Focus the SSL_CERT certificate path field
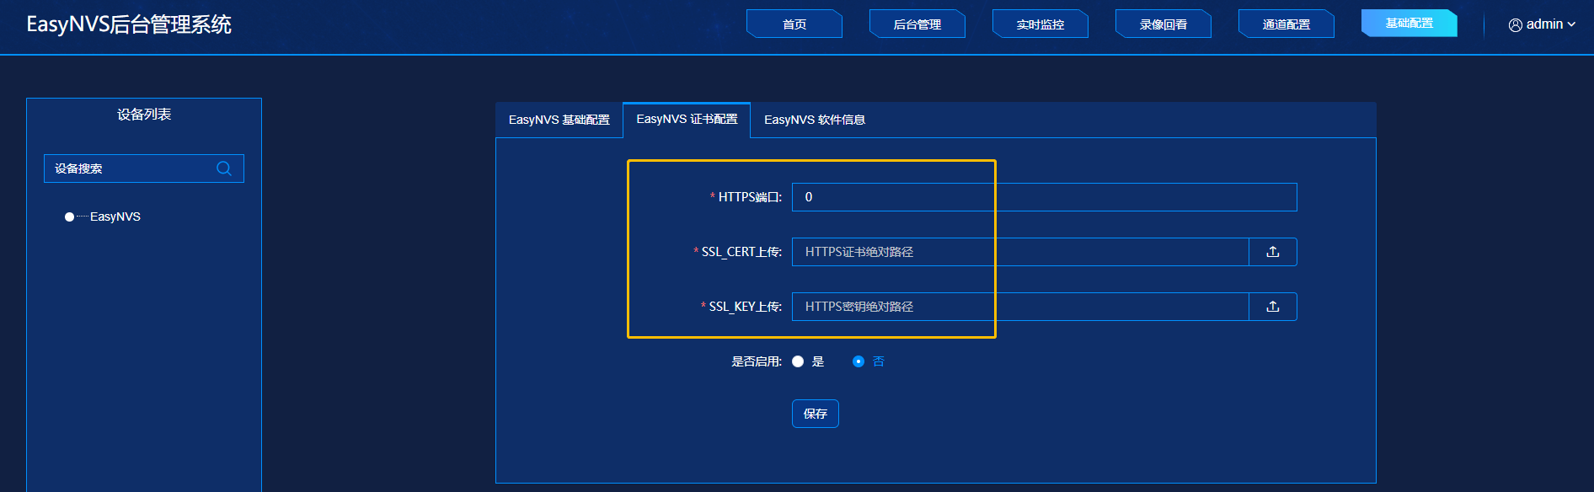1594x492 pixels. pyautogui.click(x=1020, y=252)
